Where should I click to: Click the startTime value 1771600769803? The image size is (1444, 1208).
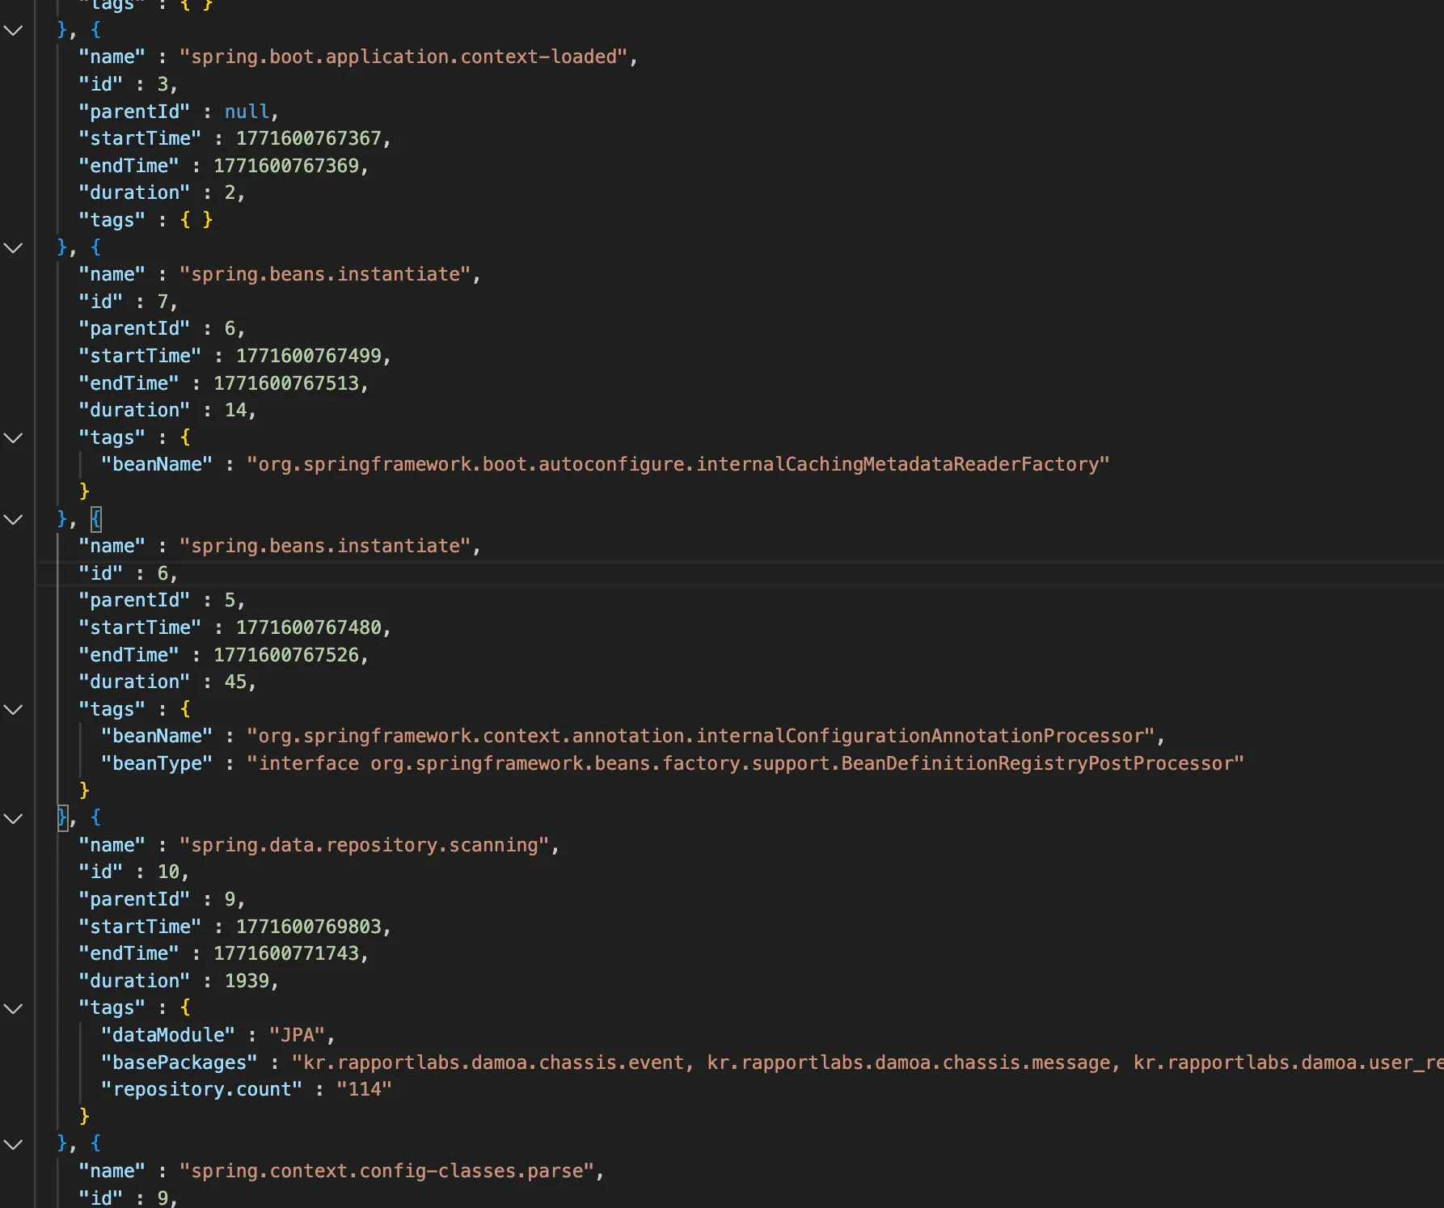point(308,927)
